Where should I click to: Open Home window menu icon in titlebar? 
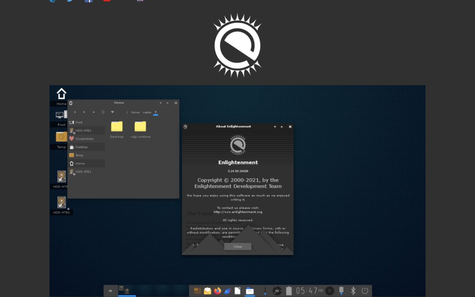(71, 103)
